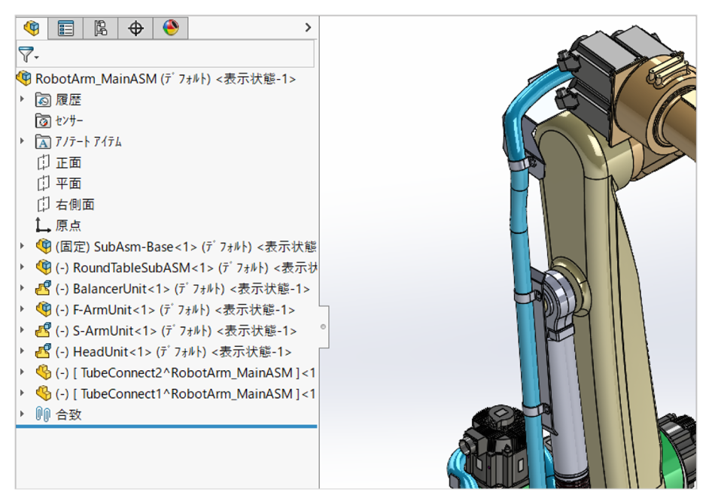Select the 平面 top plane

click(68, 184)
